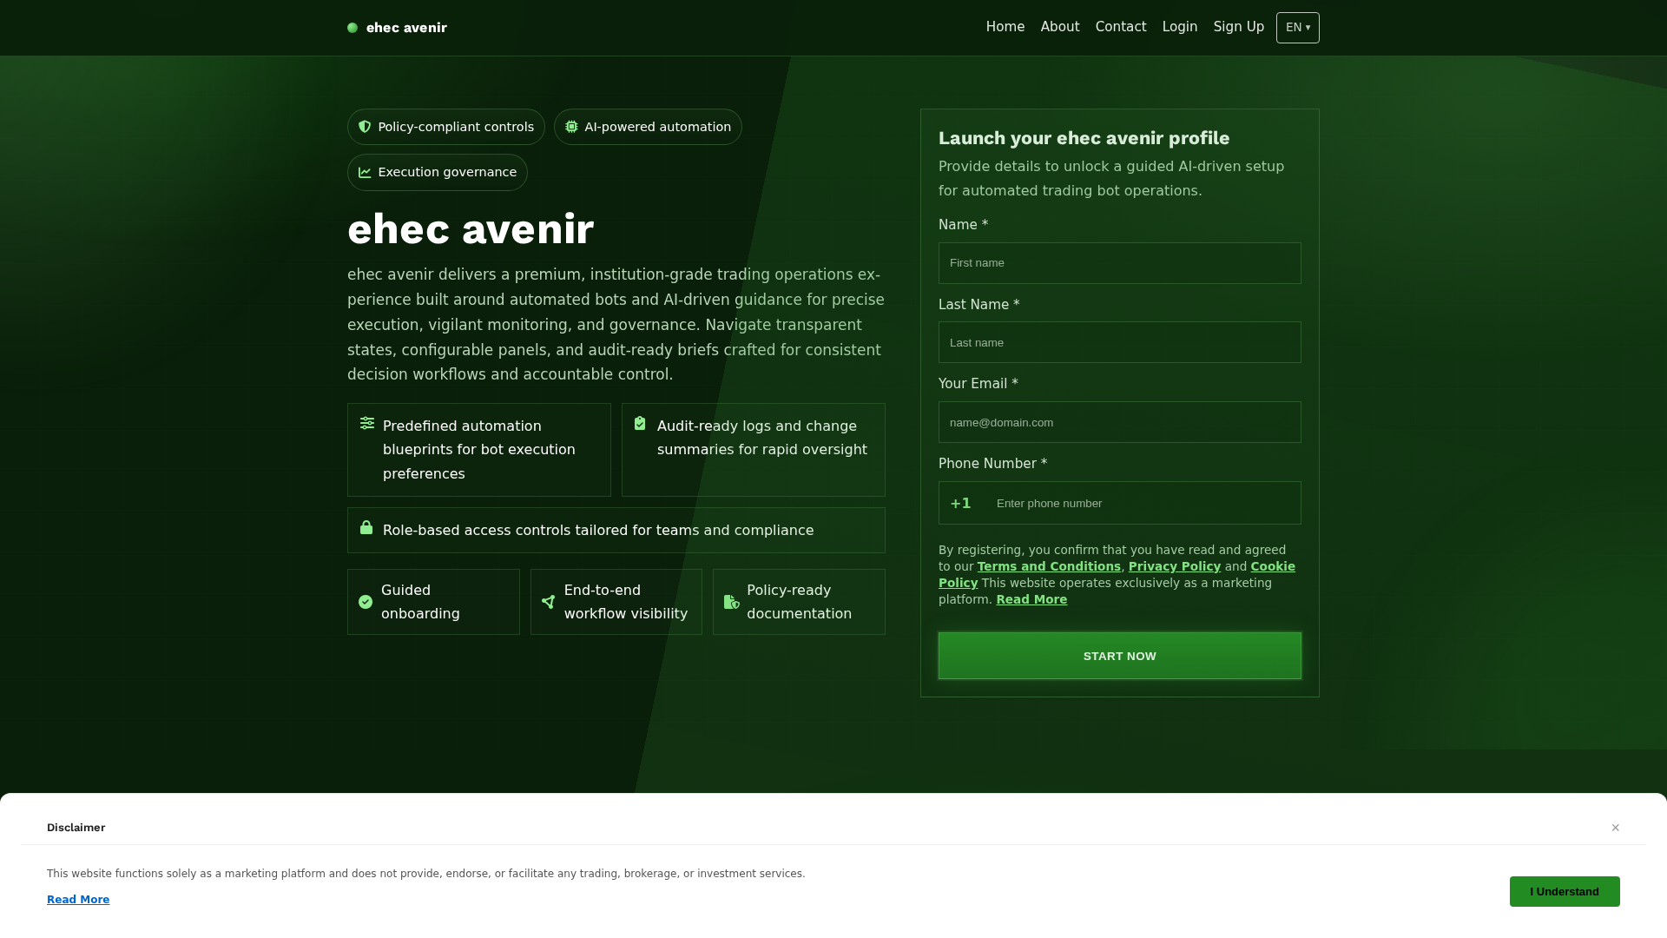Focus the First name input field
This screenshot has width=1667, height=938.
coord(1120,263)
